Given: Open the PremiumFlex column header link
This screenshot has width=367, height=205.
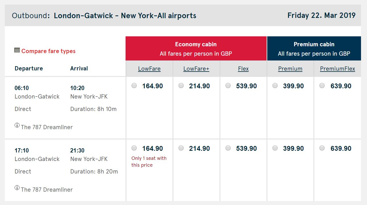Looking at the screenshot, I should point(337,69).
